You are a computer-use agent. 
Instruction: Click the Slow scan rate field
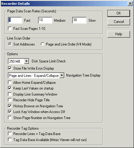(79, 20)
